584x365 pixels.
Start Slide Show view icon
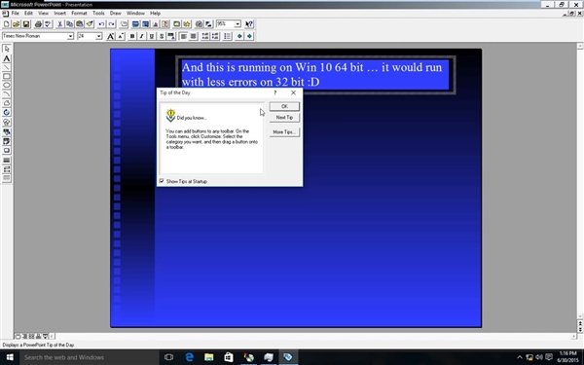click(x=45, y=337)
